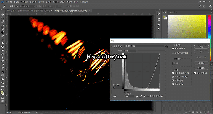Click the OK button in Curves
The width and height of the screenshot is (213, 114).
pos(201,47)
